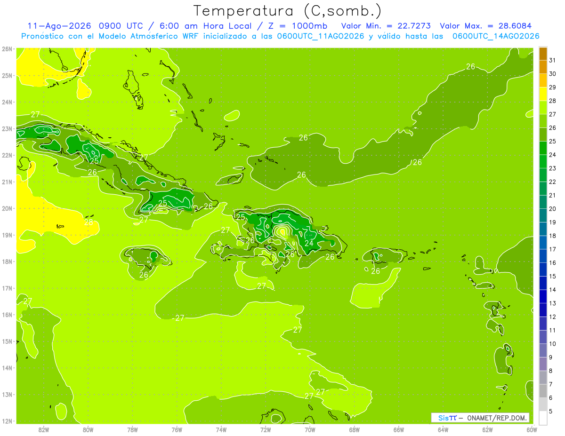Click the "74W" longitude axis label

221,429
